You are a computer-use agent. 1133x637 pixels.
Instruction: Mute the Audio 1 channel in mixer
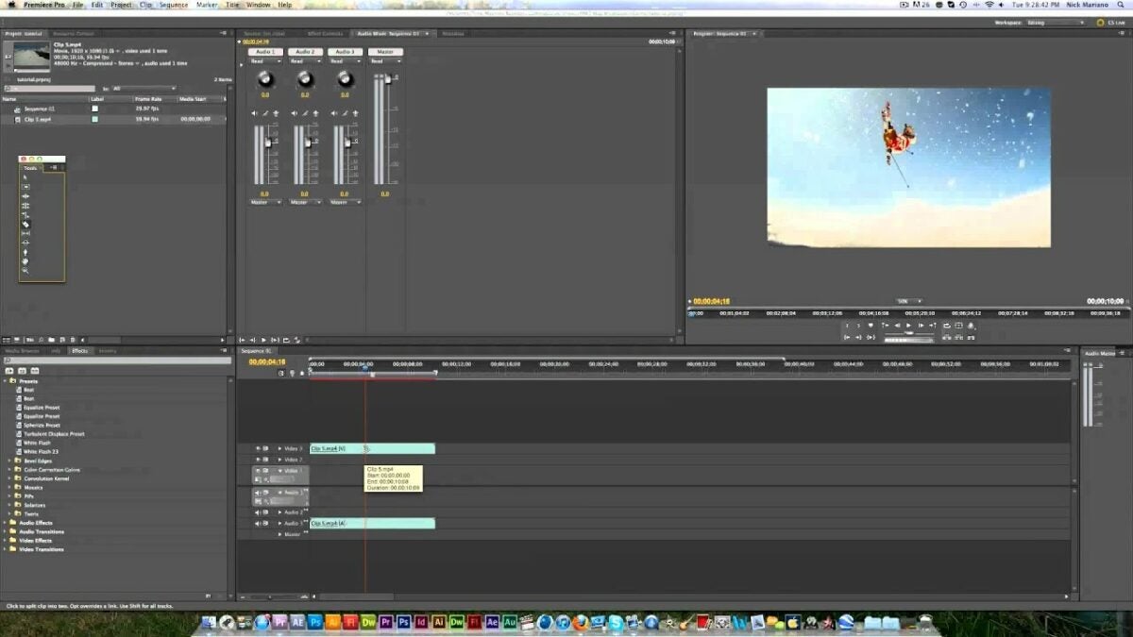pyautogui.click(x=254, y=113)
